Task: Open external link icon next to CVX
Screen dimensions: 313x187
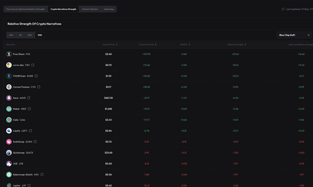Action: click(x=39, y=87)
